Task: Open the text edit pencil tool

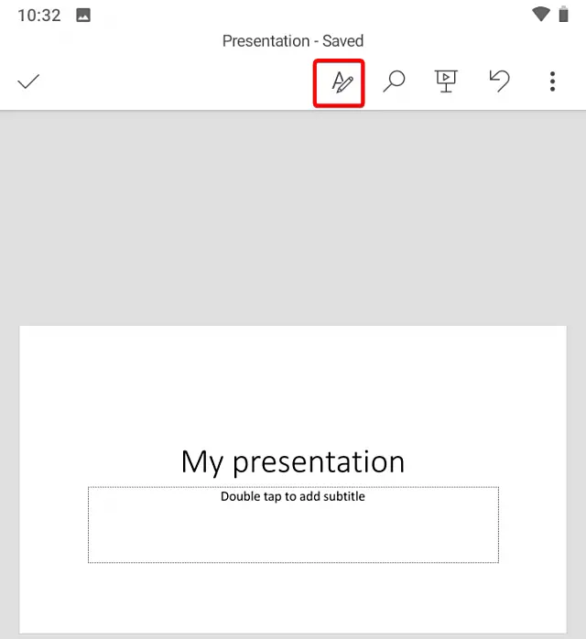Action: click(x=342, y=81)
